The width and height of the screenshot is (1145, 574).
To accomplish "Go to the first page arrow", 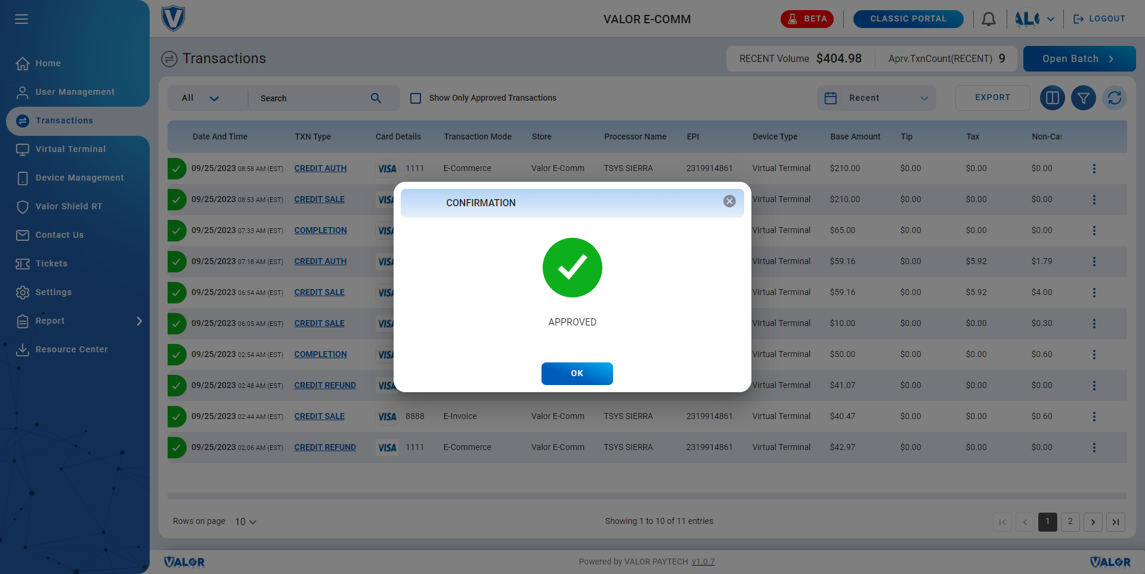I will coord(1002,522).
